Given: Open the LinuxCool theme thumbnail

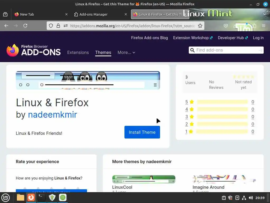Looking at the screenshot, I should (x=144, y=179).
